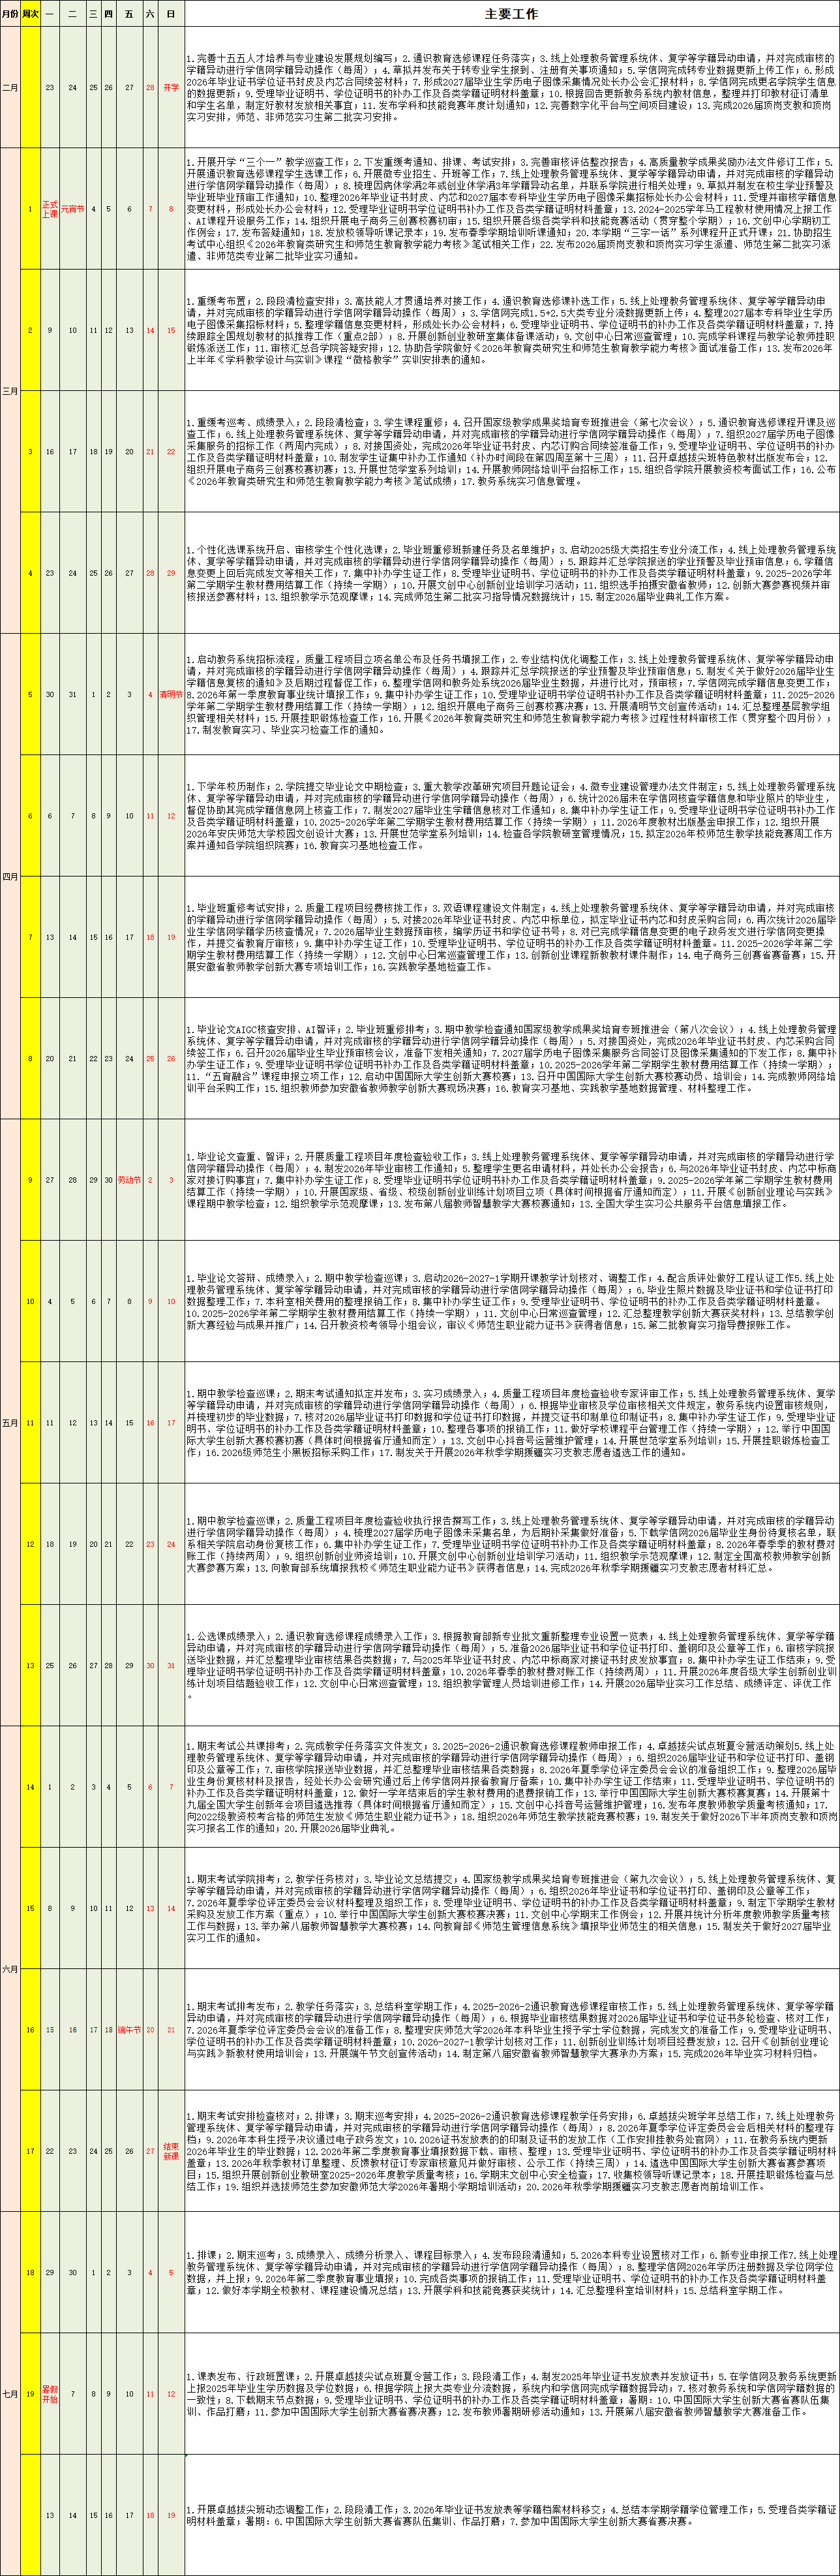The width and height of the screenshot is (840, 2576).
Task: Click the 六月 month cell
Action: point(10,1969)
